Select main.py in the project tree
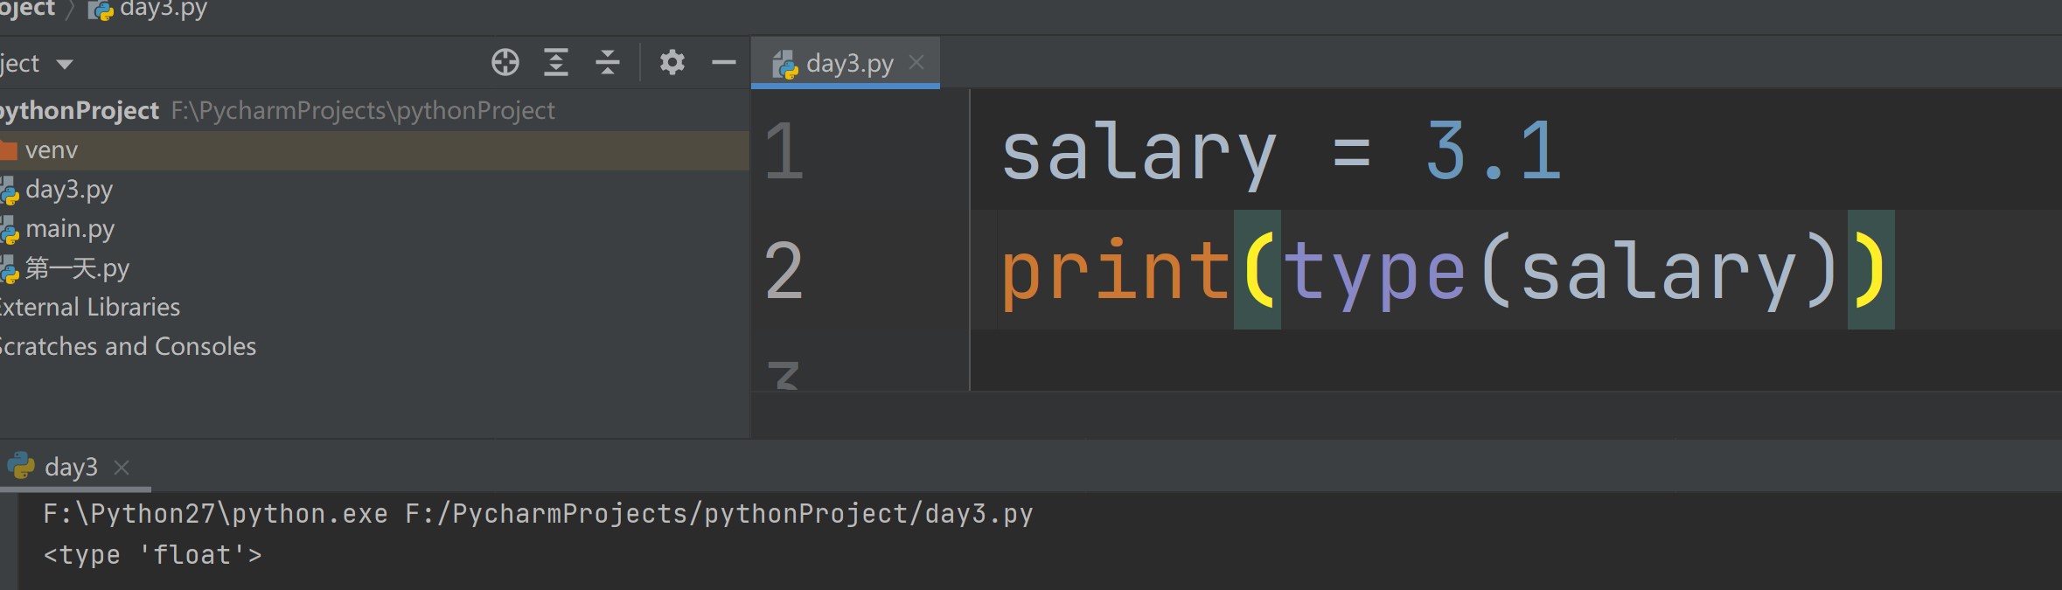Viewport: 2062px width, 590px height. pos(69,229)
